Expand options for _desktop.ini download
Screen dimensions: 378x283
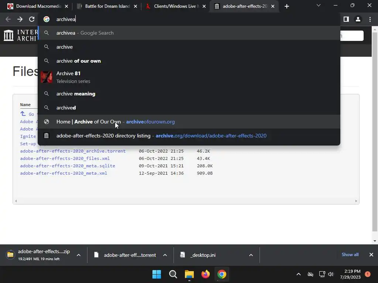251,255
